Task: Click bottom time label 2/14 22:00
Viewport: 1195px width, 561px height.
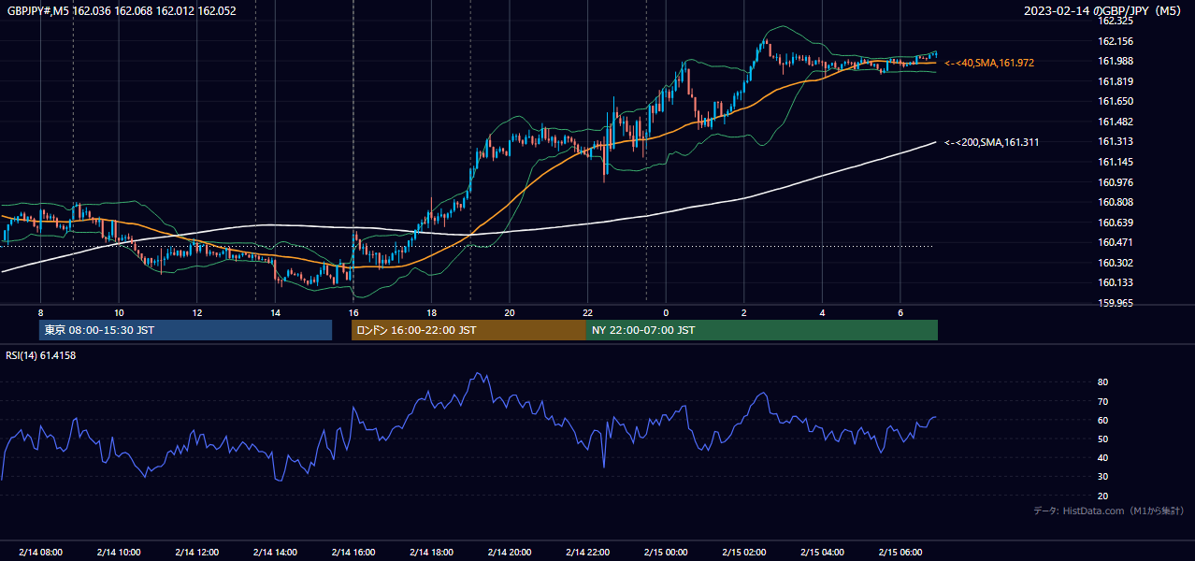Action: point(587,552)
